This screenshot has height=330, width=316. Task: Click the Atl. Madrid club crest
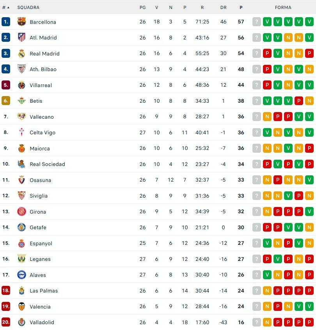[21, 37]
